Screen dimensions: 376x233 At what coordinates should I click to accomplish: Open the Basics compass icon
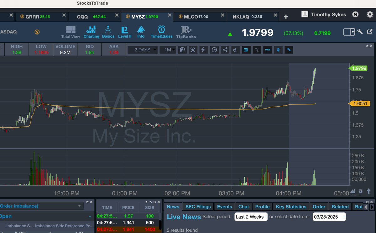(x=108, y=32)
